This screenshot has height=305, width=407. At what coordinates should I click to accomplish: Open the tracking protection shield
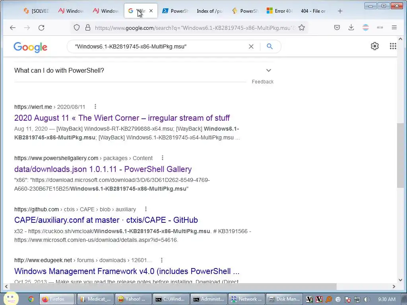point(77,27)
